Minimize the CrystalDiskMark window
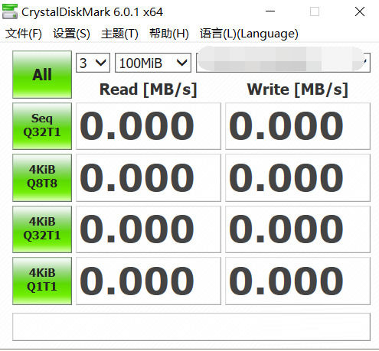This screenshot has height=351, width=379. point(270,11)
